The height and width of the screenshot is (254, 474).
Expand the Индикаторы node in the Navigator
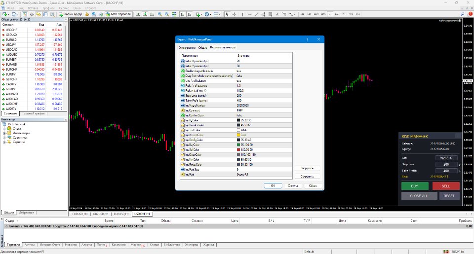[x=4, y=133]
